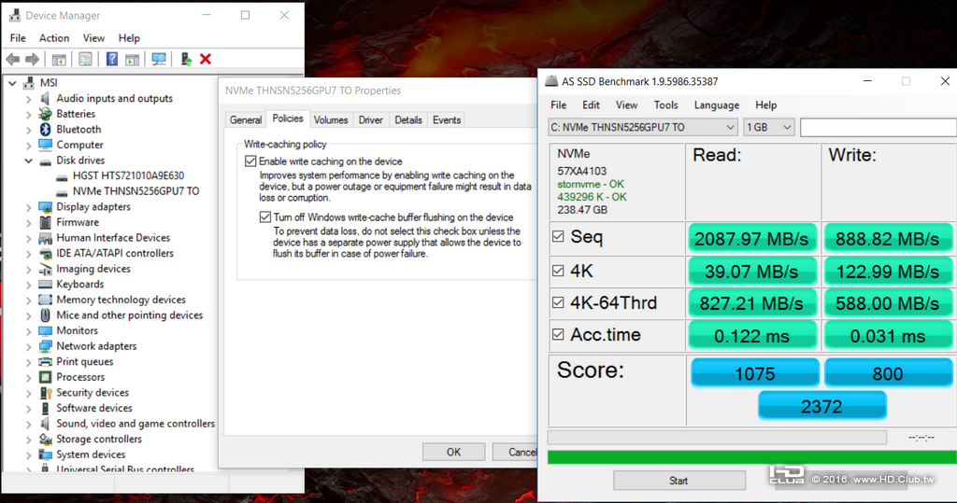957x503 pixels.
Task: Click the Properties toolbar icon in Device Manager
Action: 85,59
